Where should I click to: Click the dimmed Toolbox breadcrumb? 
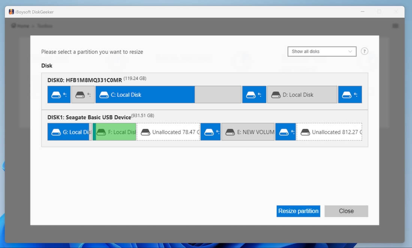click(x=45, y=26)
